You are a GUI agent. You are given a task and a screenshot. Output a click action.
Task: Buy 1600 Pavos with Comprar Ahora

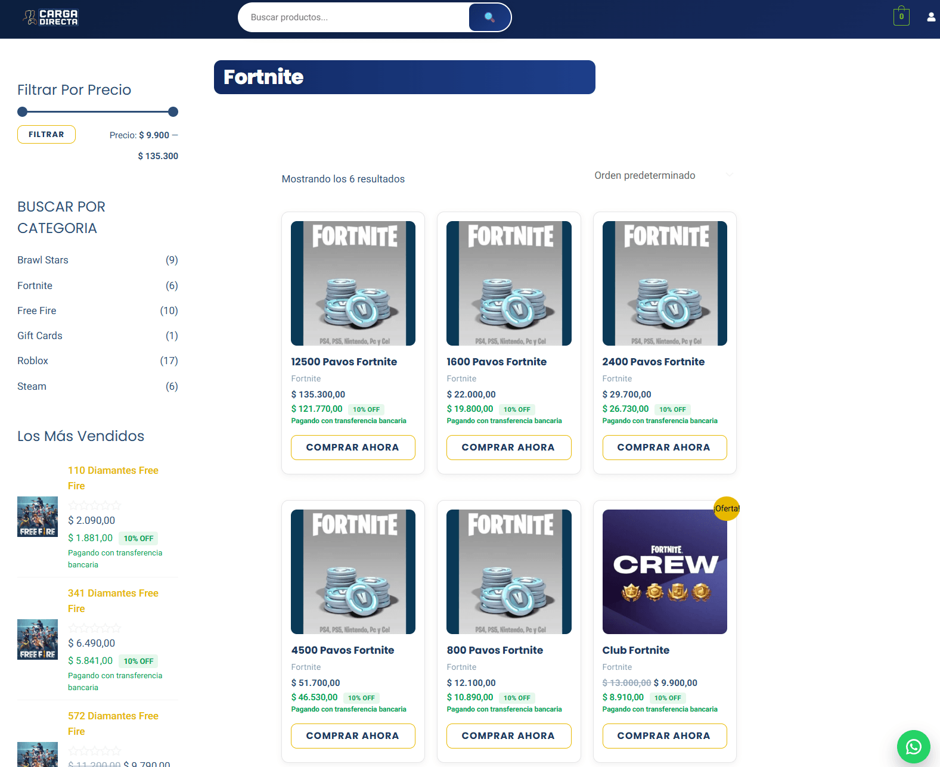tap(508, 448)
